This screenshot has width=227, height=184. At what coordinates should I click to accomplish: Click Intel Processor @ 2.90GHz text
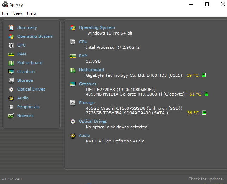click(x=113, y=47)
